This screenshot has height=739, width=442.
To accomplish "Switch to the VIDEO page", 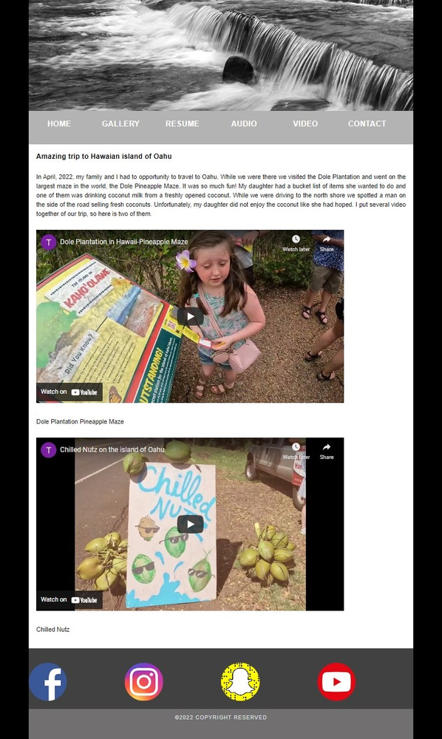I will pos(305,123).
